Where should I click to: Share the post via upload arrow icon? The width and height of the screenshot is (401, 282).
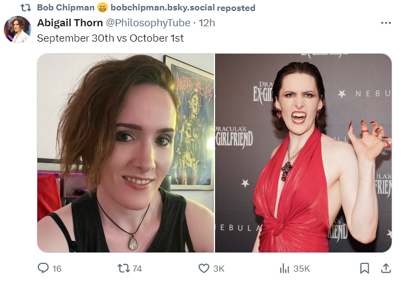pos(386,268)
